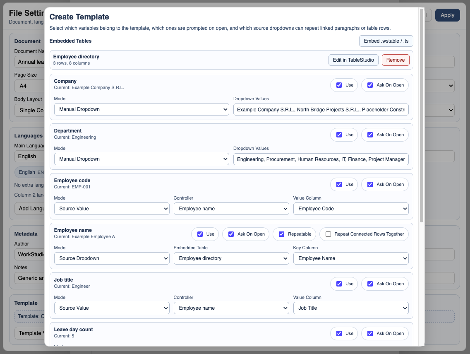Click 'Current: Engineering' text
This screenshot has height=354, width=470.
pyautogui.click(x=75, y=137)
